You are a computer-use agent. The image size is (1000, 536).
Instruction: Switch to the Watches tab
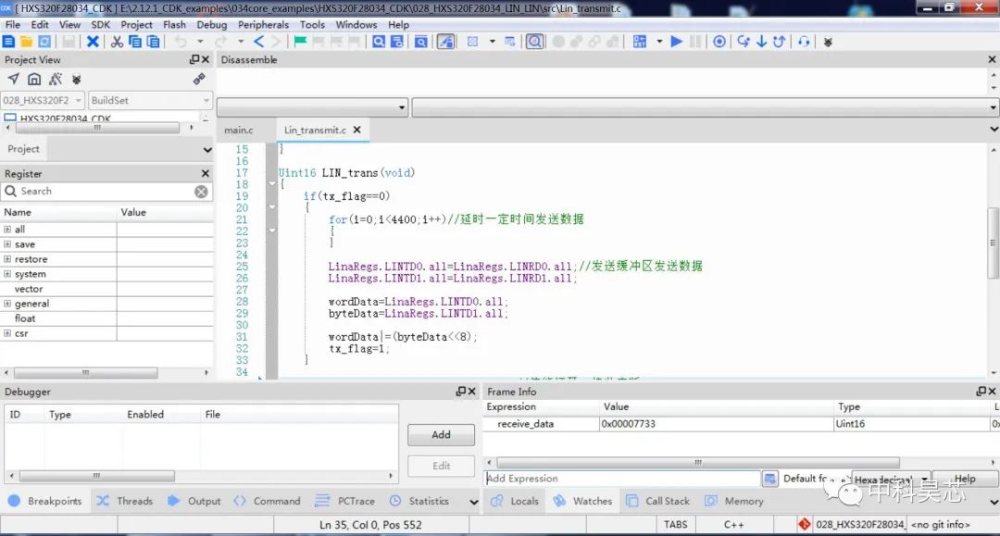pyautogui.click(x=583, y=501)
